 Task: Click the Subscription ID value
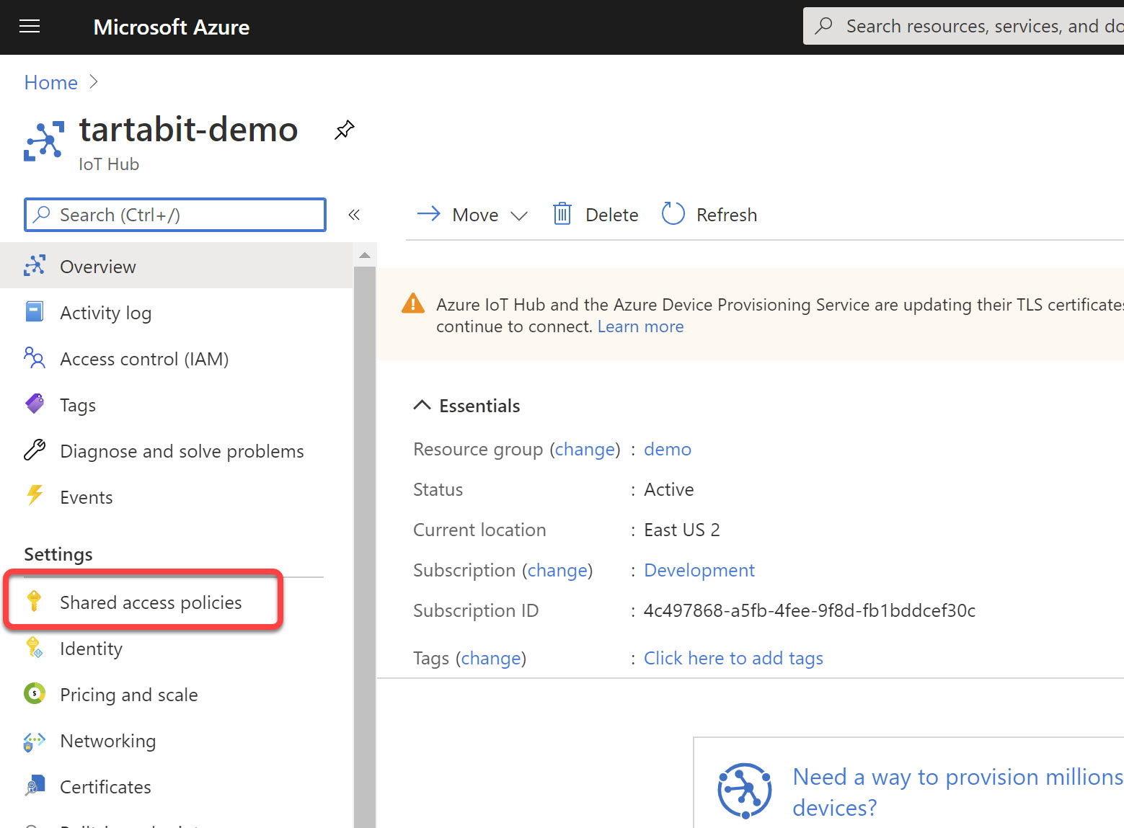tap(810, 610)
